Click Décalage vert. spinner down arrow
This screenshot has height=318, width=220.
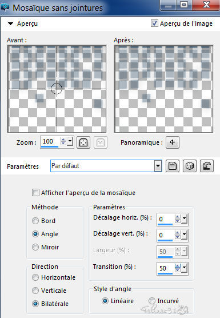[178, 237]
